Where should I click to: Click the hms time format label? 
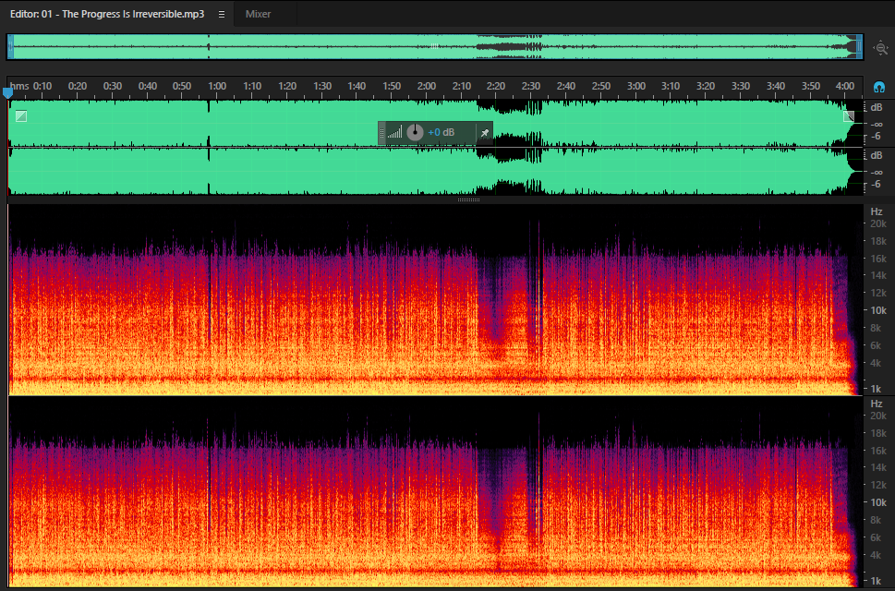pyautogui.click(x=19, y=86)
